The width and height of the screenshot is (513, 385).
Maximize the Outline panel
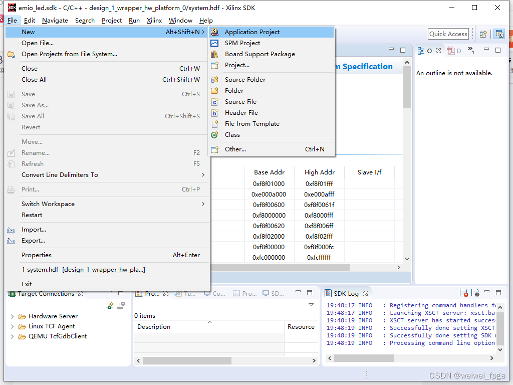click(498, 50)
